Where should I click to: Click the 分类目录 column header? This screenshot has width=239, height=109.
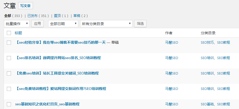point(208,33)
